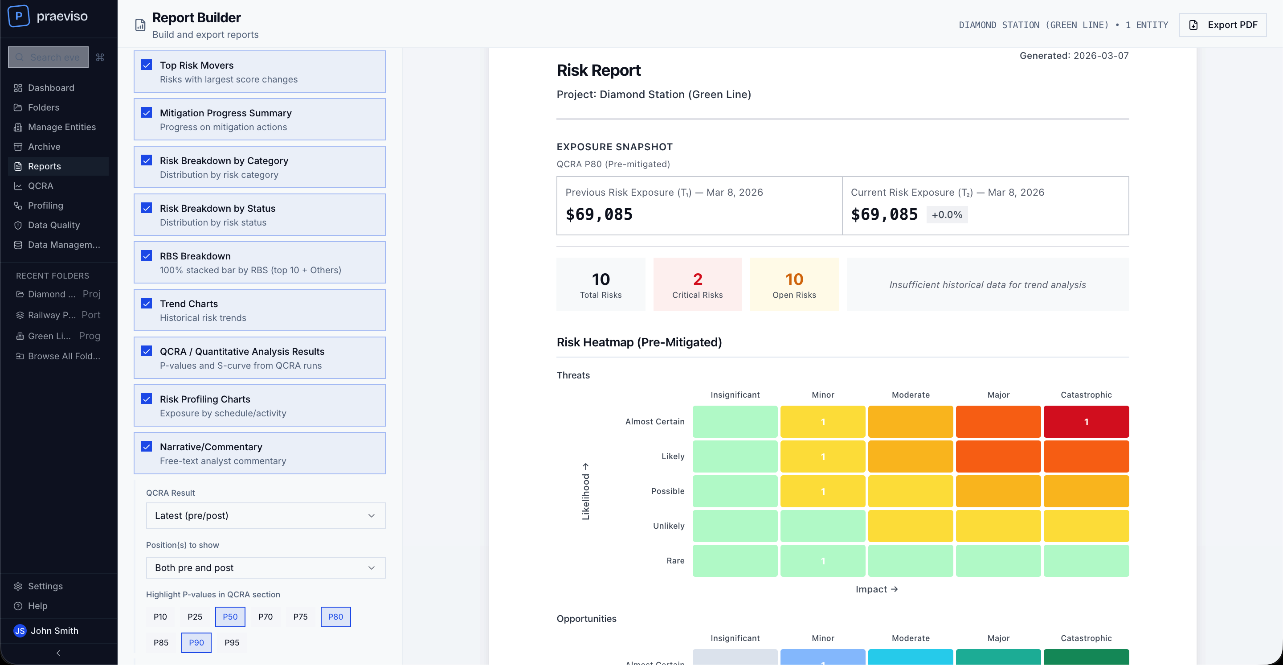Open the QCRA Result dropdown
The height and width of the screenshot is (666, 1283).
265,515
